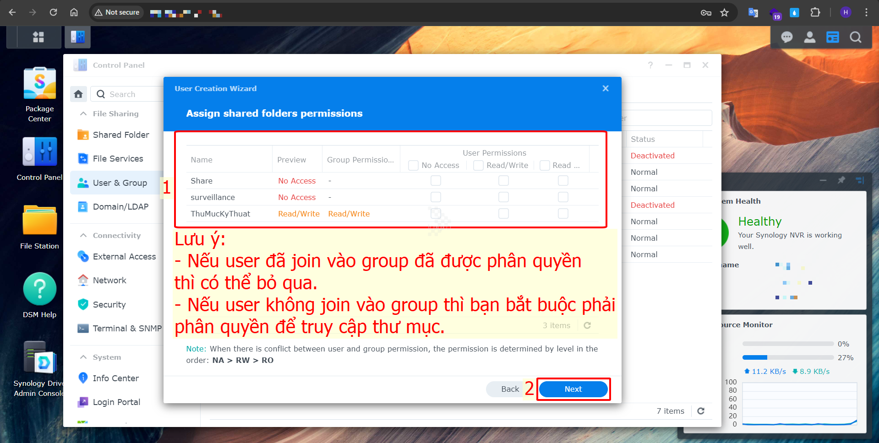This screenshot has height=443, width=879.
Task: Open the user account options icon
Action: [x=809, y=37]
